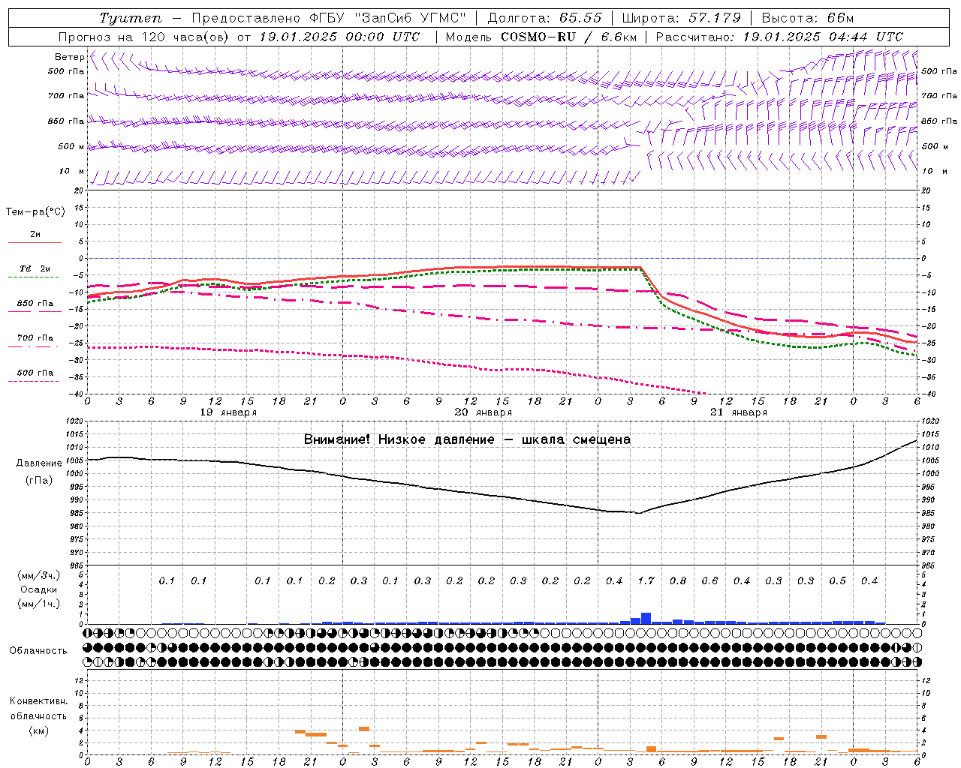Viewport: 961px width, 768px height.
Task: Select the "Широта: 57.179" latitude value
Action: coord(682,18)
